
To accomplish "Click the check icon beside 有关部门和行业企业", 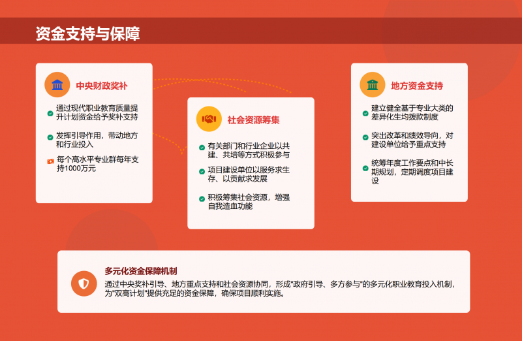I will coord(202,148).
